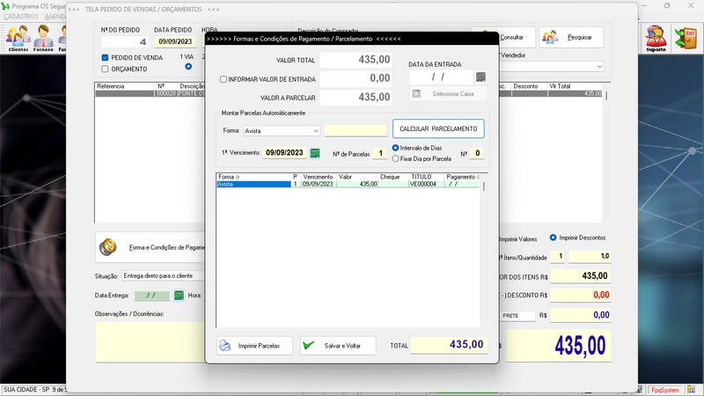Click the Exit door icon

[x=686, y=38]
